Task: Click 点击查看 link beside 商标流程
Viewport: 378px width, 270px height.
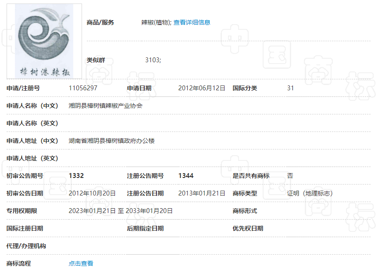Action: 81,263
